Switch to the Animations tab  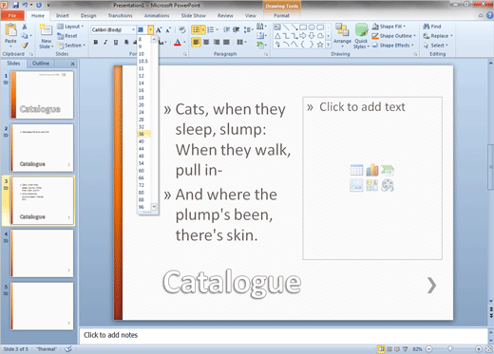(x=157, y=15)
